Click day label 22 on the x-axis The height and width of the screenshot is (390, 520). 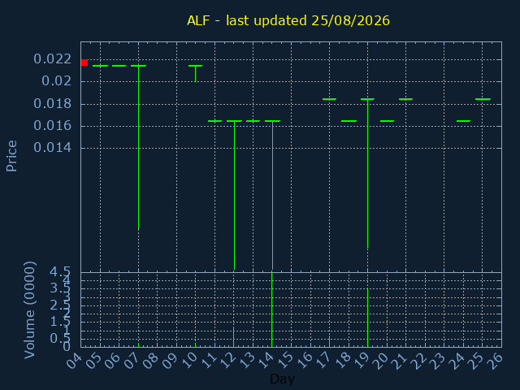(418, 361)
